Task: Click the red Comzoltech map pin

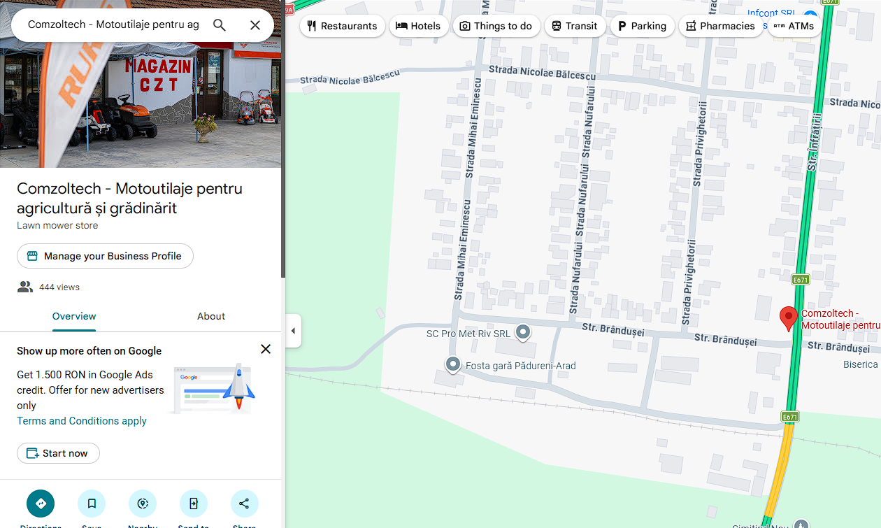Action: tap(789, 317)
